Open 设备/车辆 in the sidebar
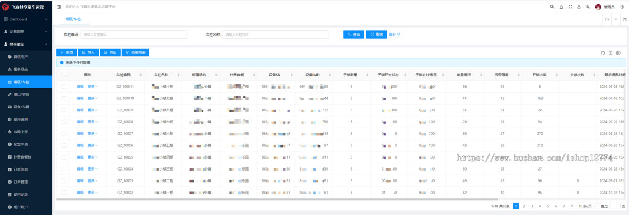The width and height of the screenshot is (629, 215). (26, 107)
